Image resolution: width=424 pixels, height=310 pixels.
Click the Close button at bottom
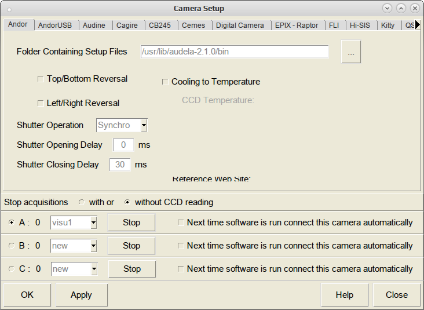(x=397, y=295)
